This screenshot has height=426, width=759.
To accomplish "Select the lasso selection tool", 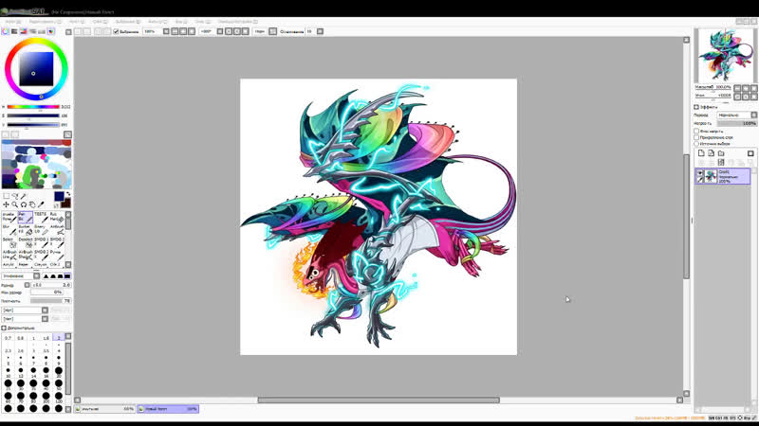I will pos(15,196).
